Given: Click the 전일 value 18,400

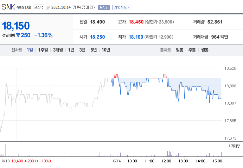Looking at the screenshot, I should coord(97,22).
